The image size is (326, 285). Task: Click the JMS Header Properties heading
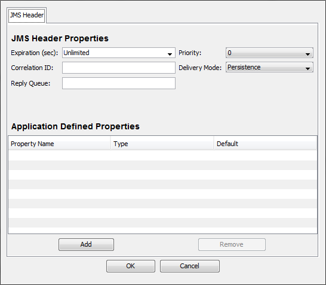click(x=60, y=38)
